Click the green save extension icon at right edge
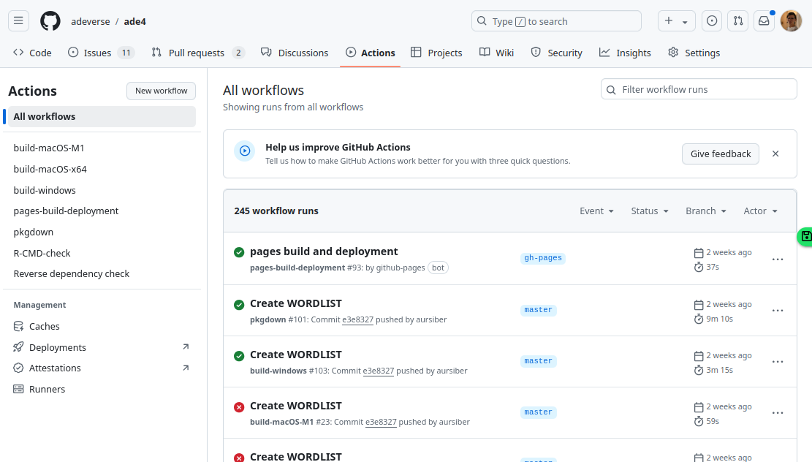 point(805,237)
